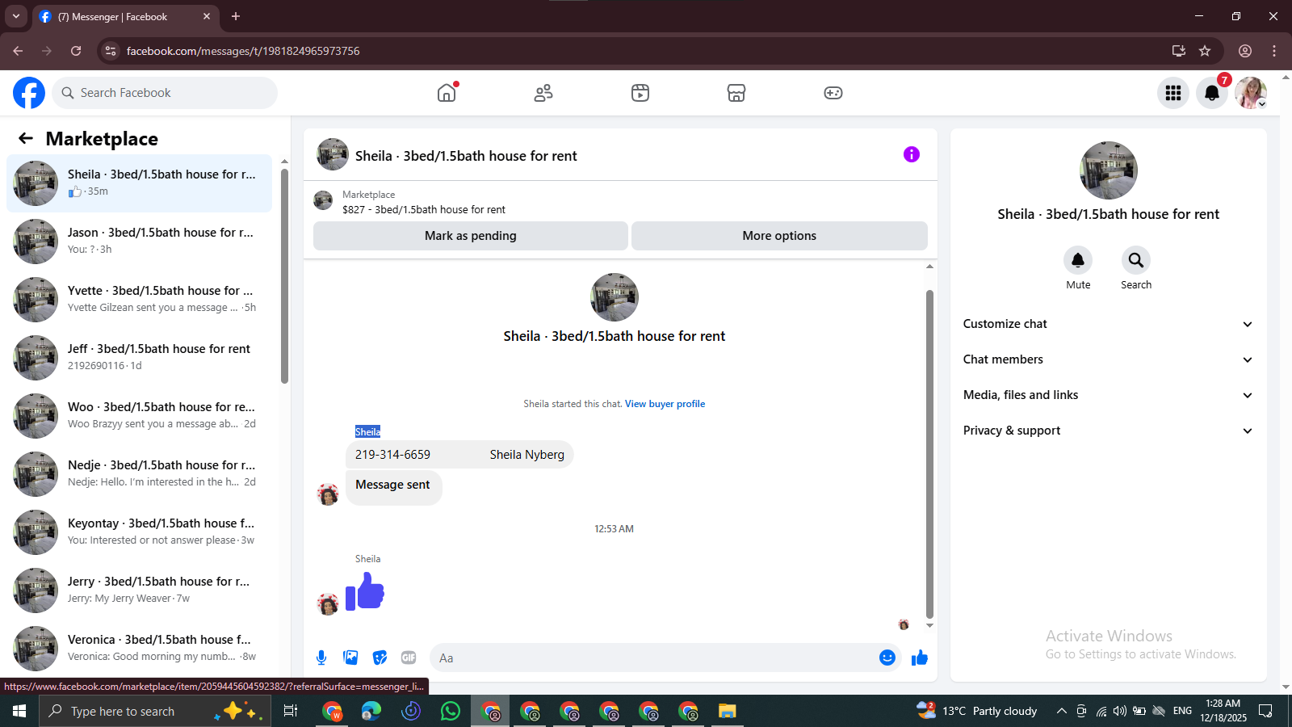Open Keyontay conversation in list
The height and width of the screenshot is (727, 1292).
139,532
